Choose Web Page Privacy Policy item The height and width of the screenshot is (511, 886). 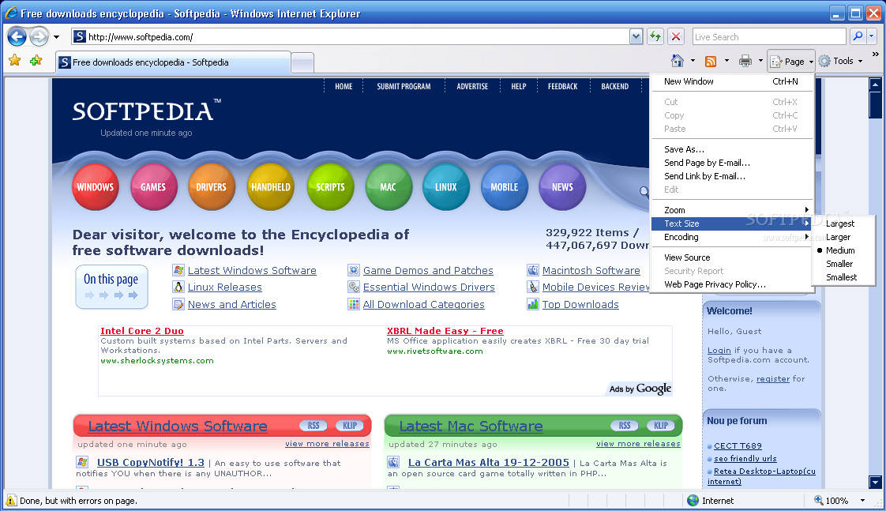(x=732, y=285)
